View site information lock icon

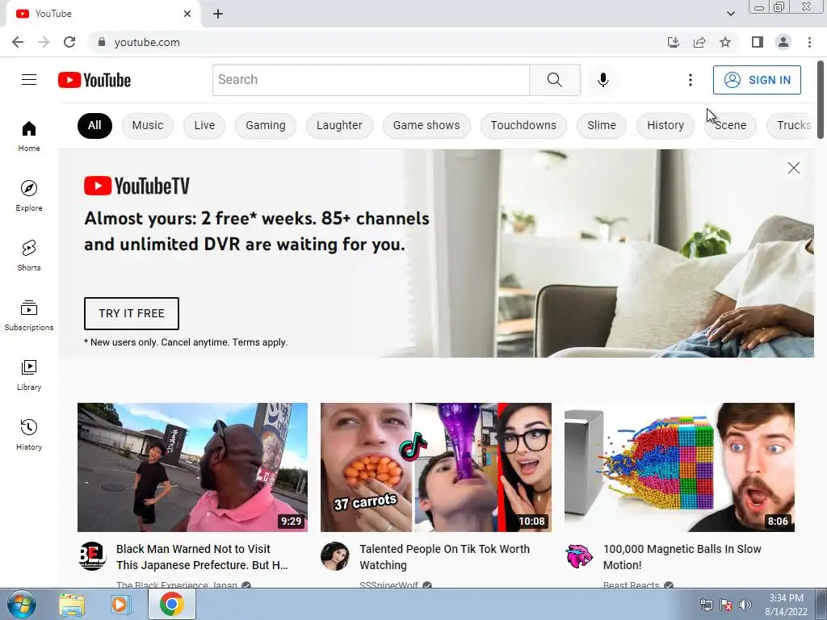tap(102, 42)
